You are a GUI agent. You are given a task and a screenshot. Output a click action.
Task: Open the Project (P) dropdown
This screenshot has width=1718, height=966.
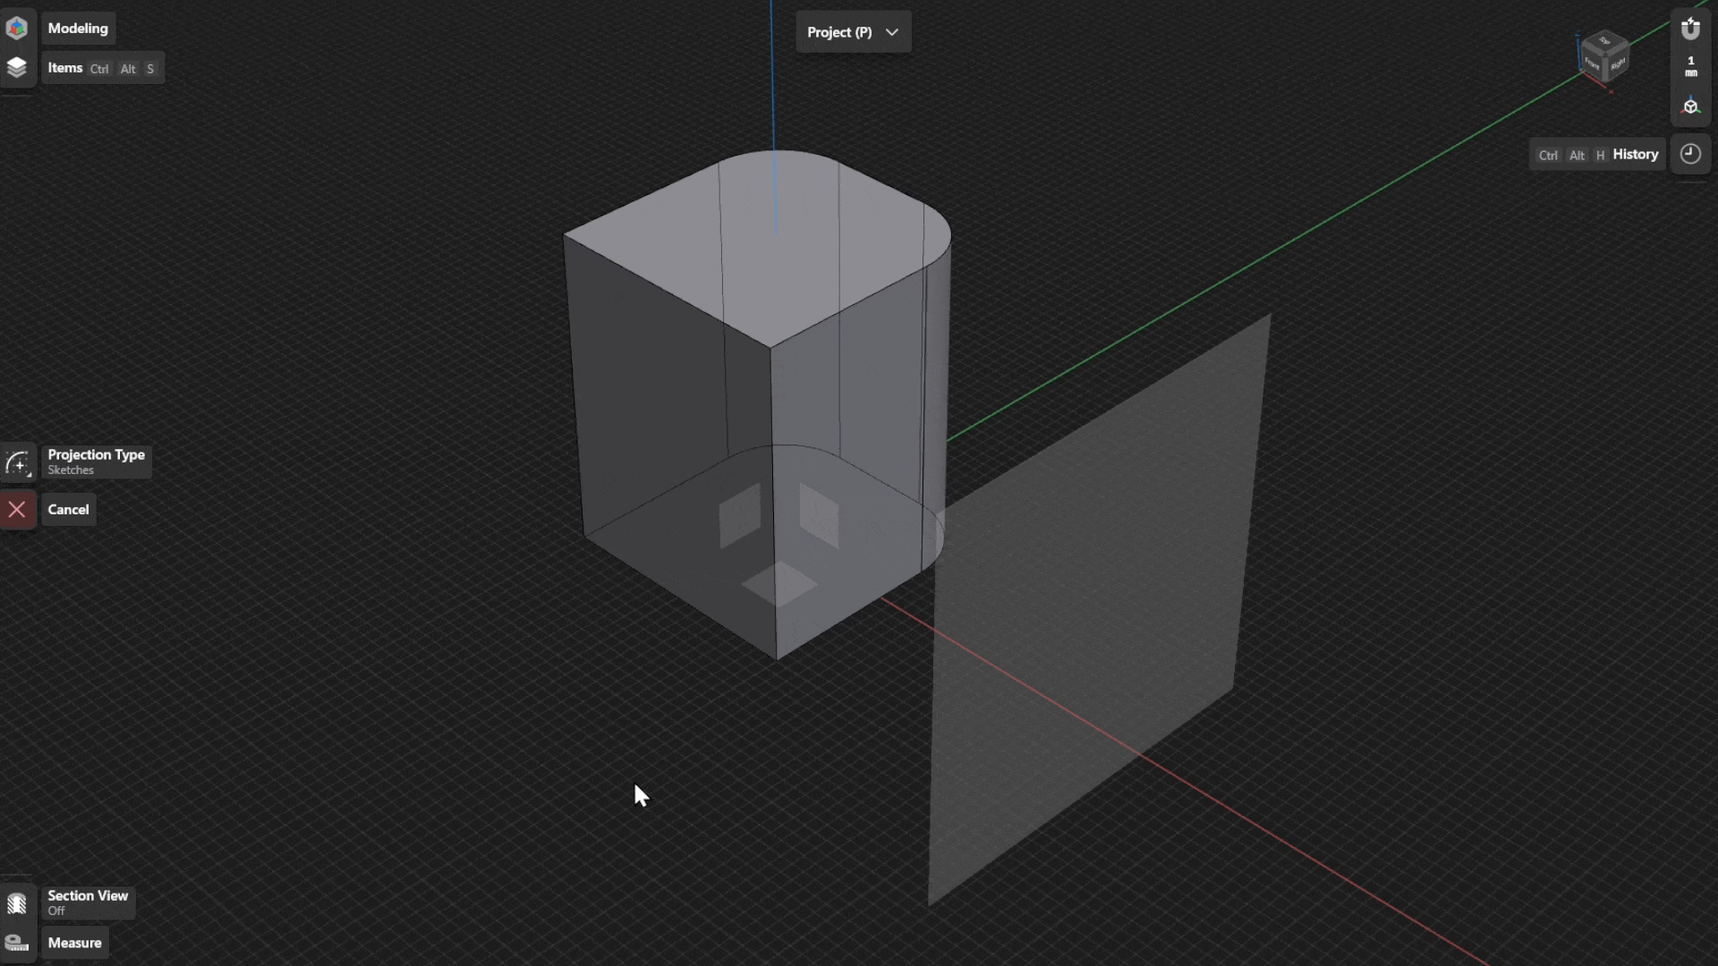853,32
